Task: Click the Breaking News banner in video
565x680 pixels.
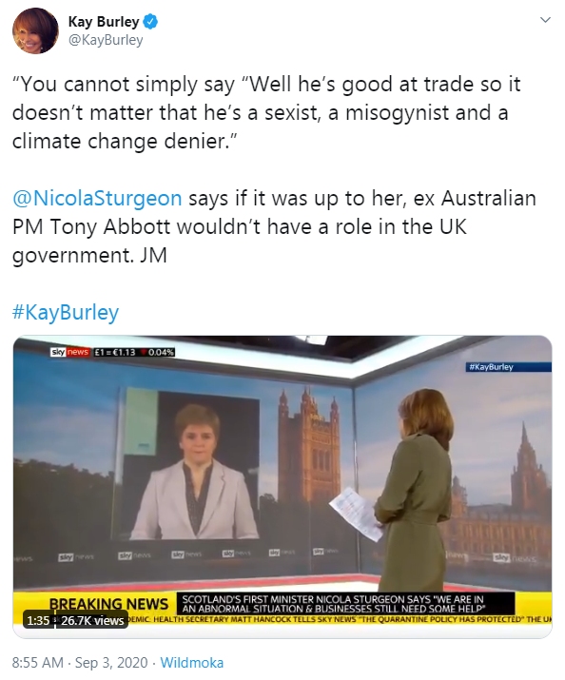Action: (x=108, y=603)
